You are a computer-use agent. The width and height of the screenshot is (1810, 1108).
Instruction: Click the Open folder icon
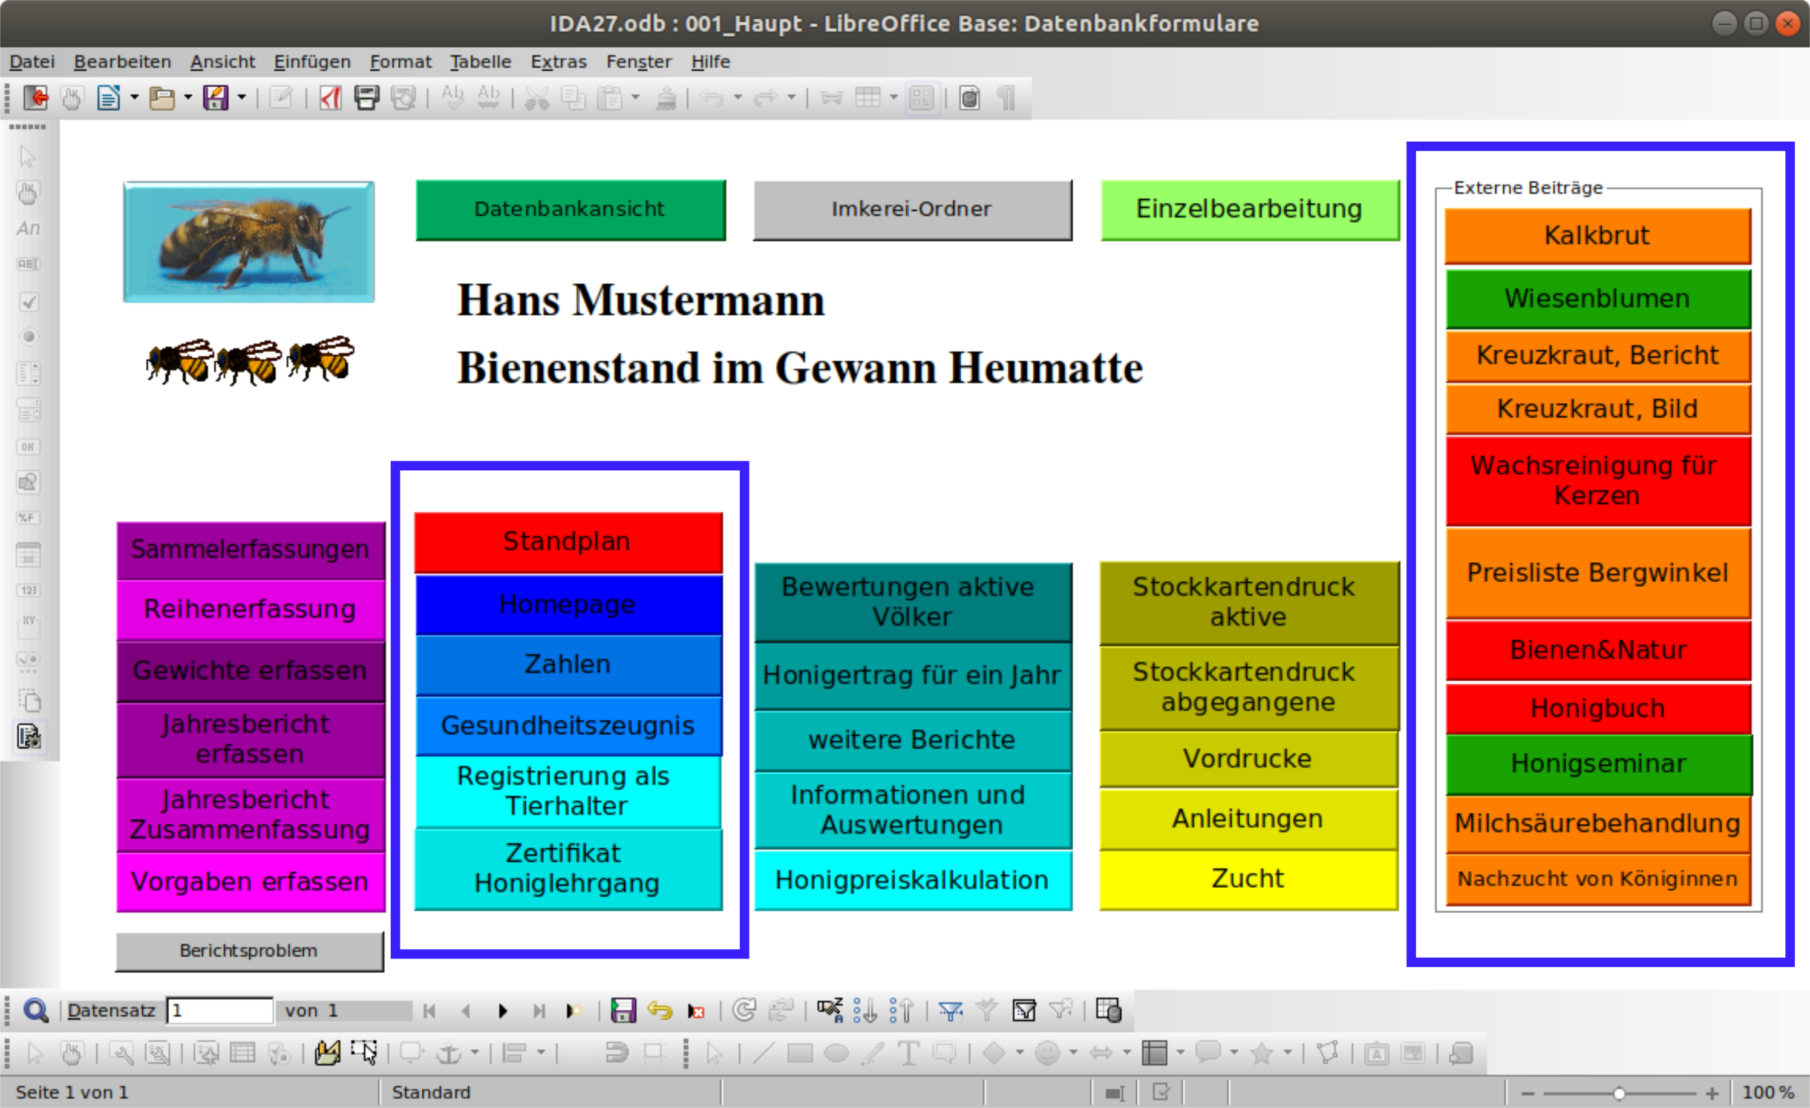tap(162, 97)
